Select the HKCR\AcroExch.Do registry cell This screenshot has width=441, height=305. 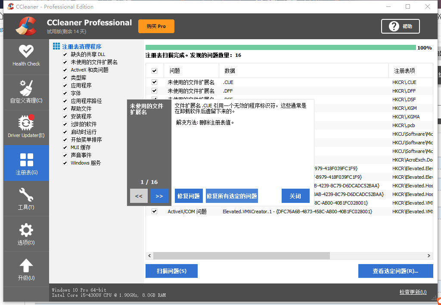(x=412, y=160)
